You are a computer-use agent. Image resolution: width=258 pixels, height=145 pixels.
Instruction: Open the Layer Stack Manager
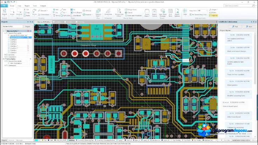pyautogui.click(x=163, y=13)
